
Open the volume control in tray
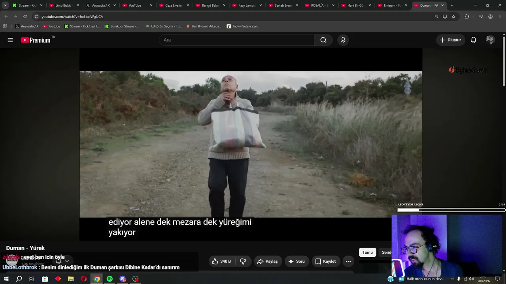[471, 279]
